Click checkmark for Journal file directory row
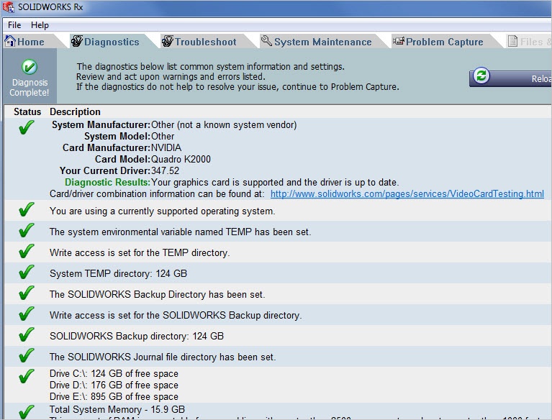552x420 pixels. 27,355
